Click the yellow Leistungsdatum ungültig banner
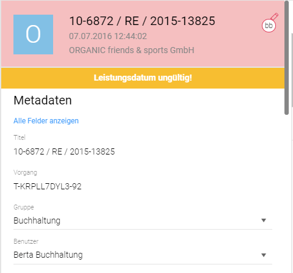 [143, 78]
